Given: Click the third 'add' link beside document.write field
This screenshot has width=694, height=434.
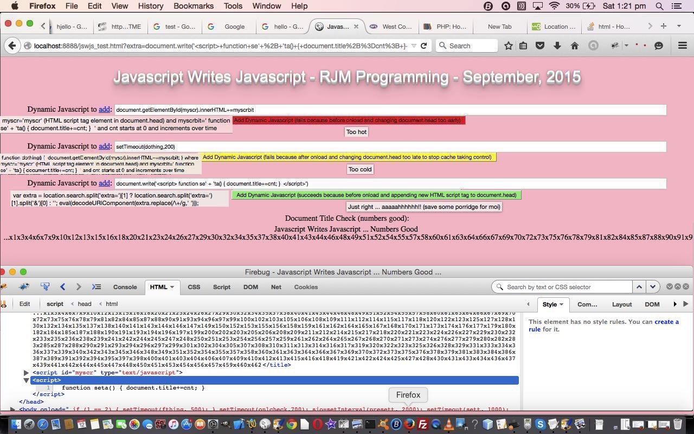Looking at the screenshot, I should pyautogui.click(x=104, y=183).
